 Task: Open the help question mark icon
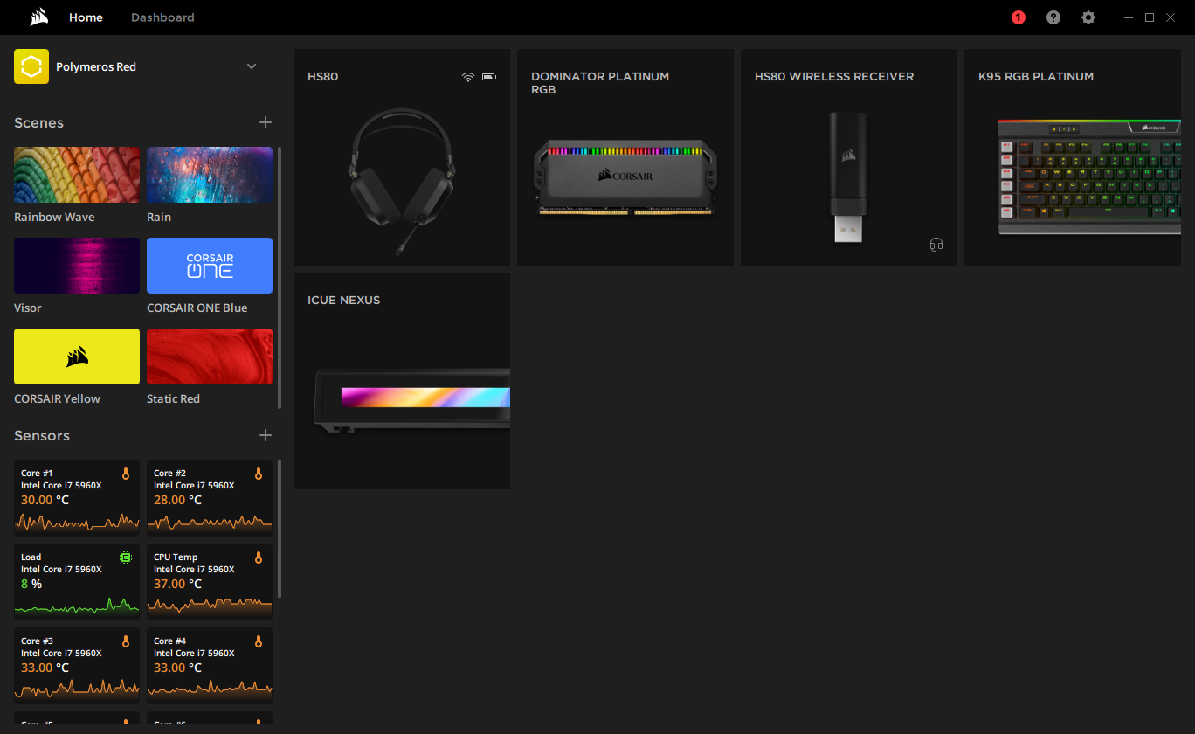tap(1053, 17)
